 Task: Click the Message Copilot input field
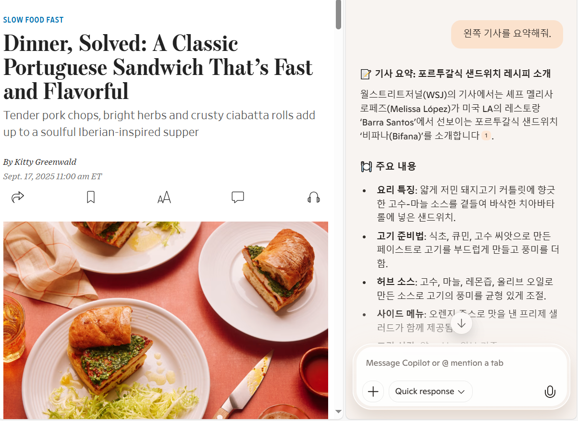point(461,363)
